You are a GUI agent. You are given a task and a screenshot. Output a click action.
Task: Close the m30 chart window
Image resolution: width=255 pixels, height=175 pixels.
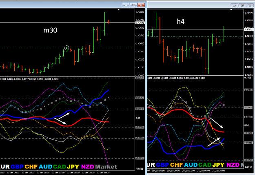(x=141, y=5)
